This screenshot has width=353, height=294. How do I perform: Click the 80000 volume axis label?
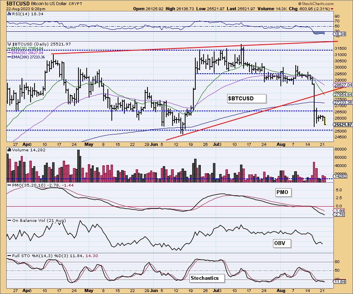340,149
